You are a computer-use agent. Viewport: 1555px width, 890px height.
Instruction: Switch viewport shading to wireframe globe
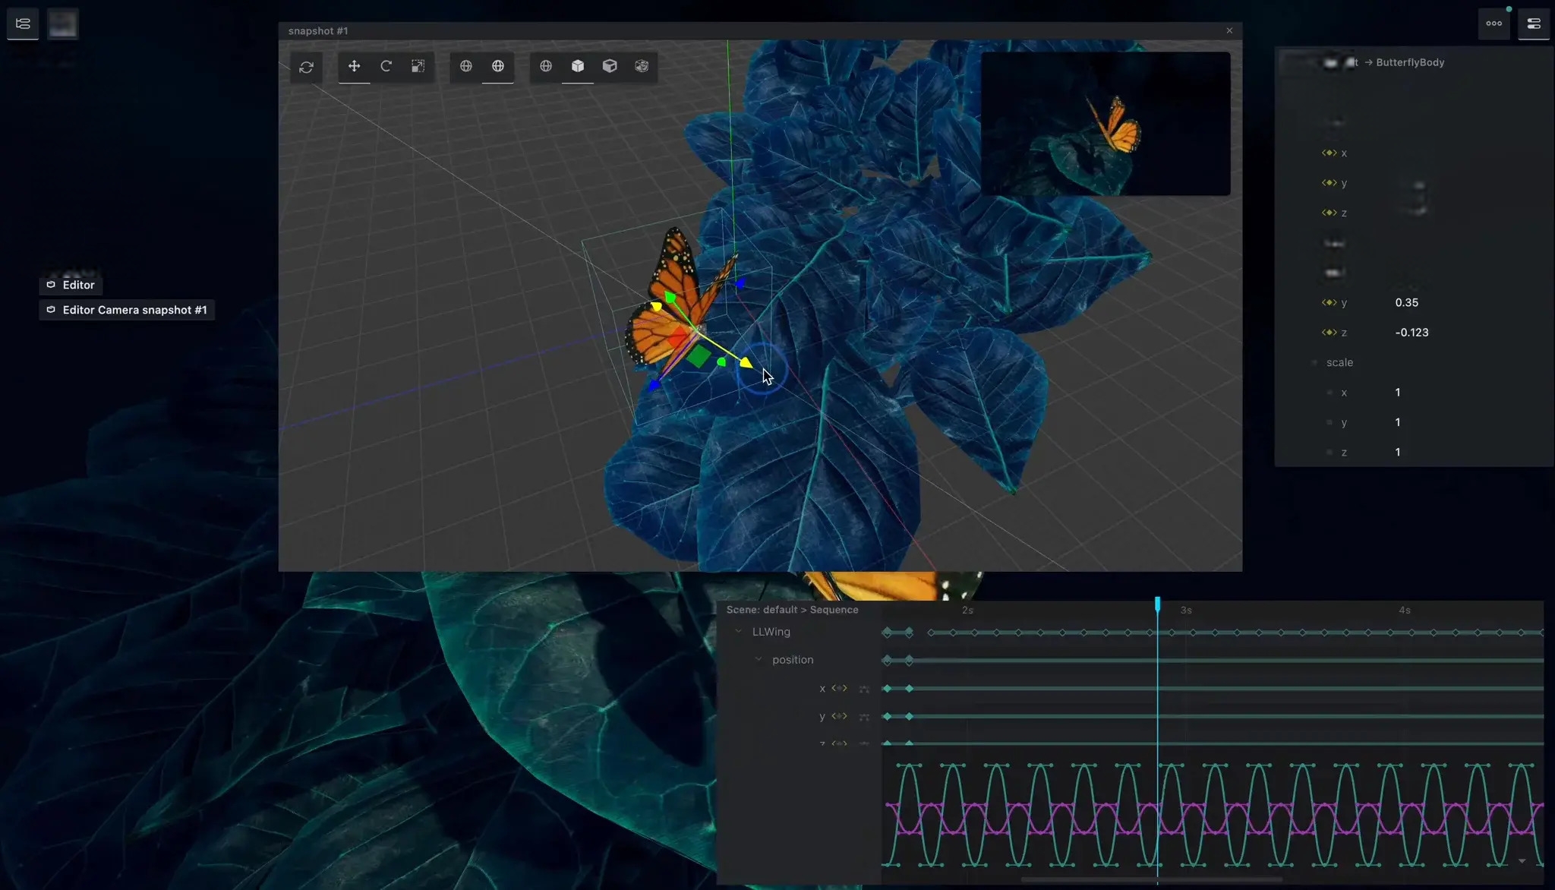coord(546,66)
